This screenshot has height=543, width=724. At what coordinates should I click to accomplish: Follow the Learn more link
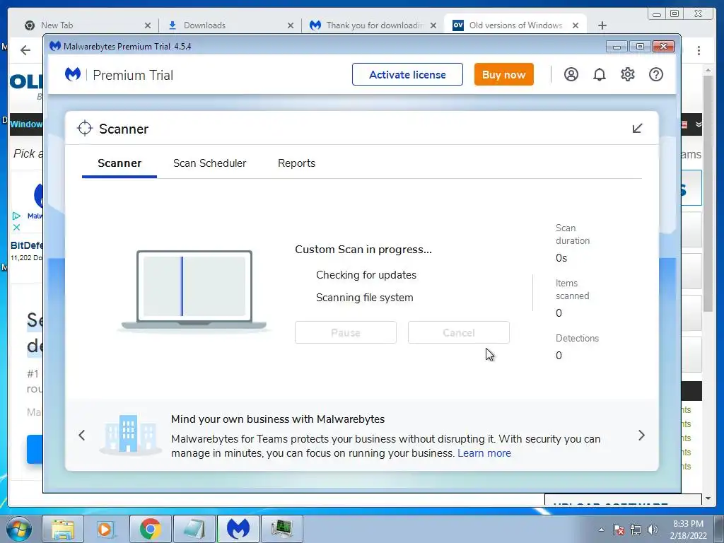coord(484,453)
